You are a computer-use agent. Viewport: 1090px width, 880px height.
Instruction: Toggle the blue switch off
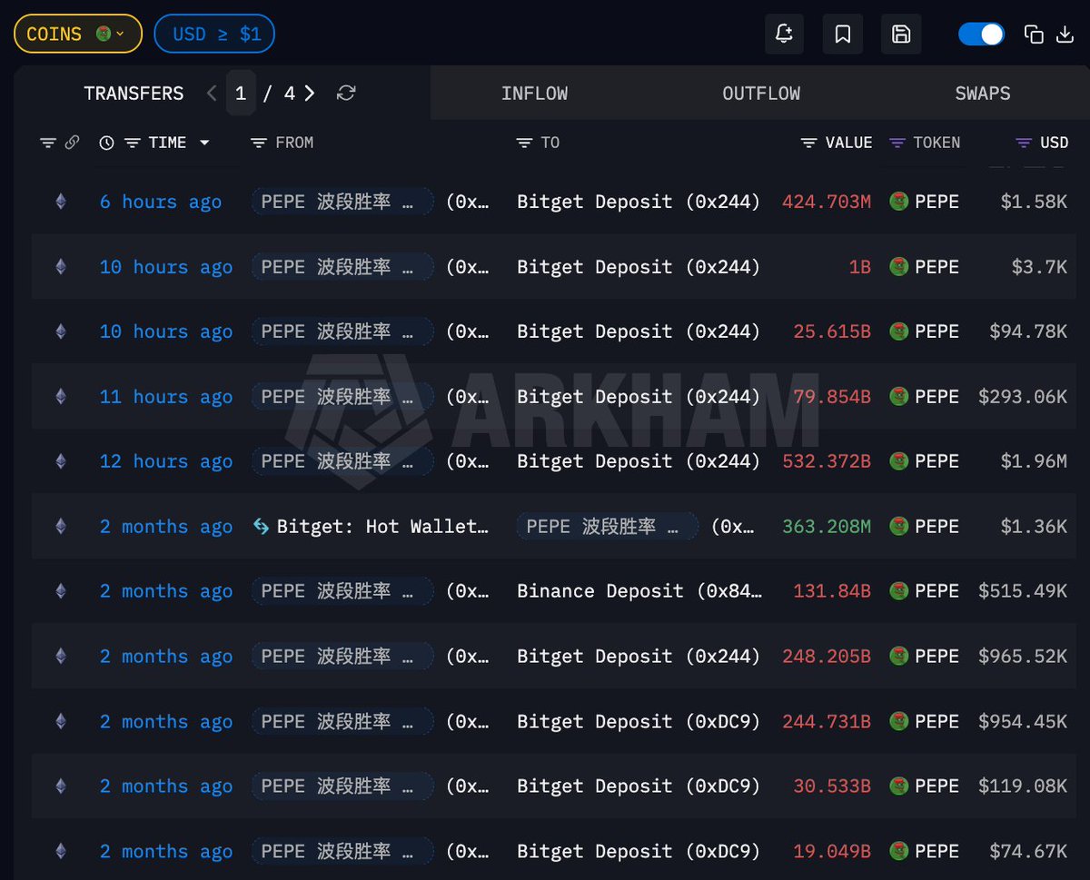coord(981,35)
